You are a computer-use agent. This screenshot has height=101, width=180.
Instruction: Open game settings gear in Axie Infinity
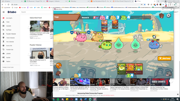coord(169,15)
